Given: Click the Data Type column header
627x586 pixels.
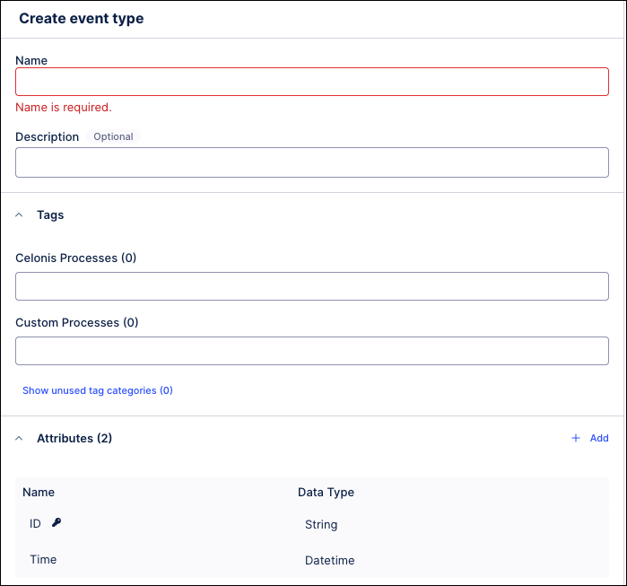Looking at the screenshot, I should pyautogui.click(x=326, y=492).
